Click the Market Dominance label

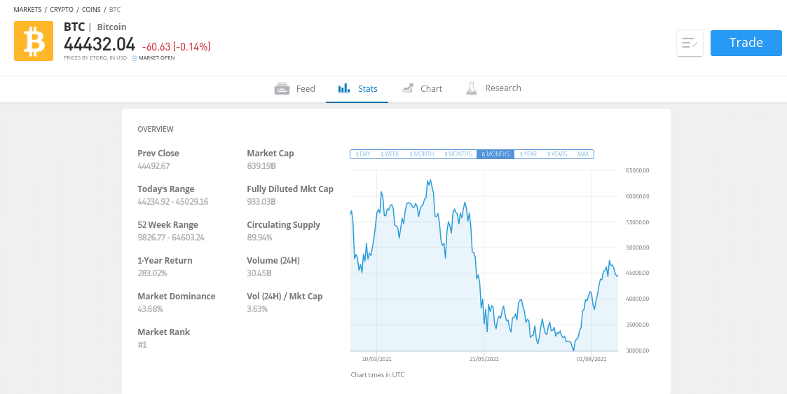pos(176,296)
